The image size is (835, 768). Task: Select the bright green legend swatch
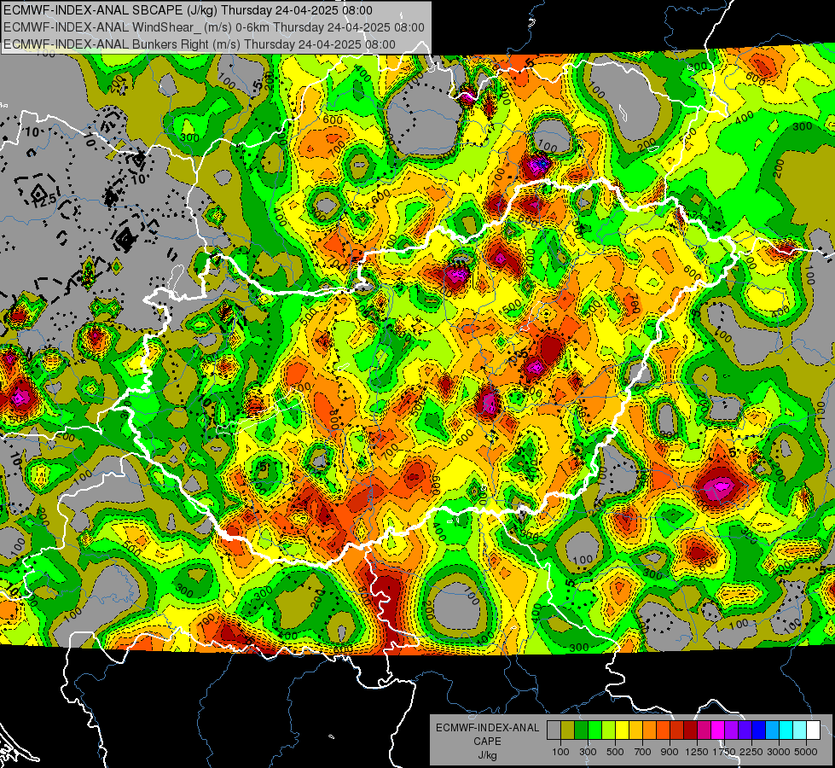pyautogui.click(x=594, y=730)
